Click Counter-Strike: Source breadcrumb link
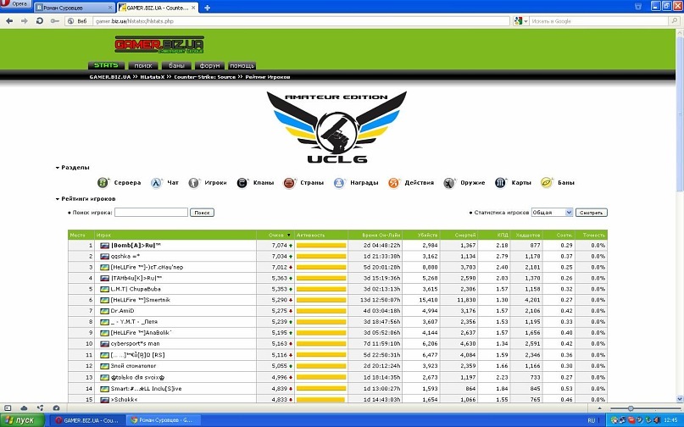 click(x=204, y=77)
